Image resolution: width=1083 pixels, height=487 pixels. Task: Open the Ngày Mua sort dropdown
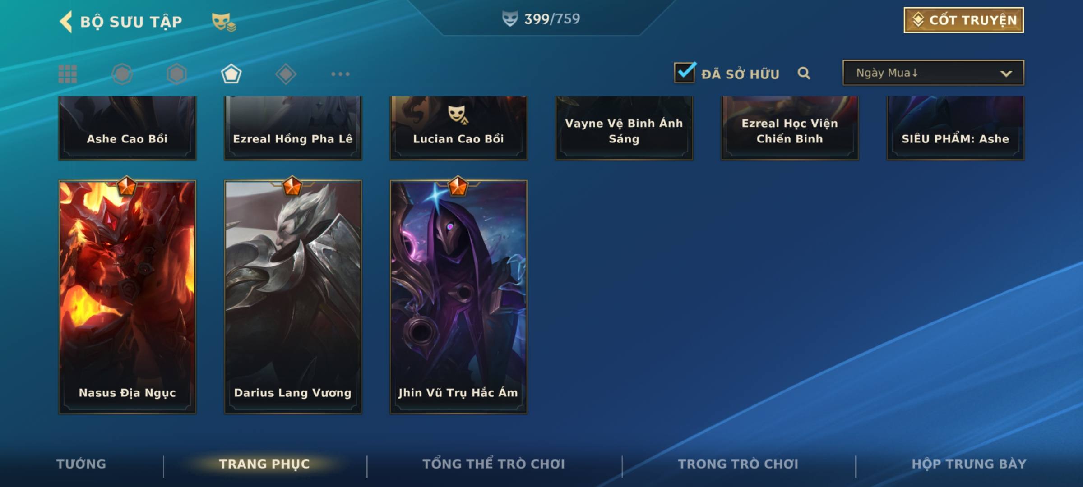point(933,73)
